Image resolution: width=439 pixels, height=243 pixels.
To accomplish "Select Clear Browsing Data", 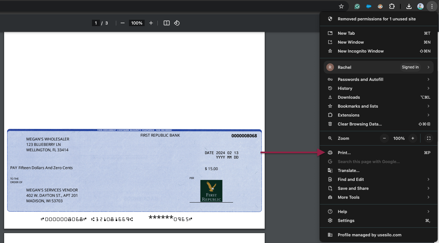I will [379, 124].
